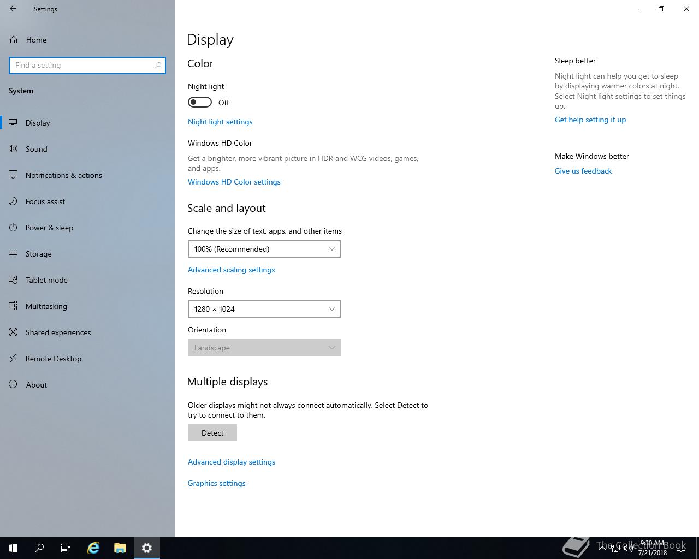Open Windows HD Color settings
699x559 pixels.
click(x=234, y=182)
